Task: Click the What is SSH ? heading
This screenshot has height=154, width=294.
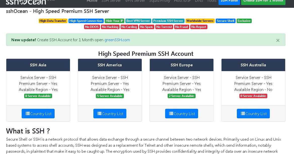Action: (28, 131)
